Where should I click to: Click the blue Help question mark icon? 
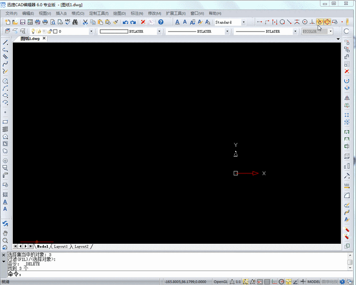(x=161, y=22)
